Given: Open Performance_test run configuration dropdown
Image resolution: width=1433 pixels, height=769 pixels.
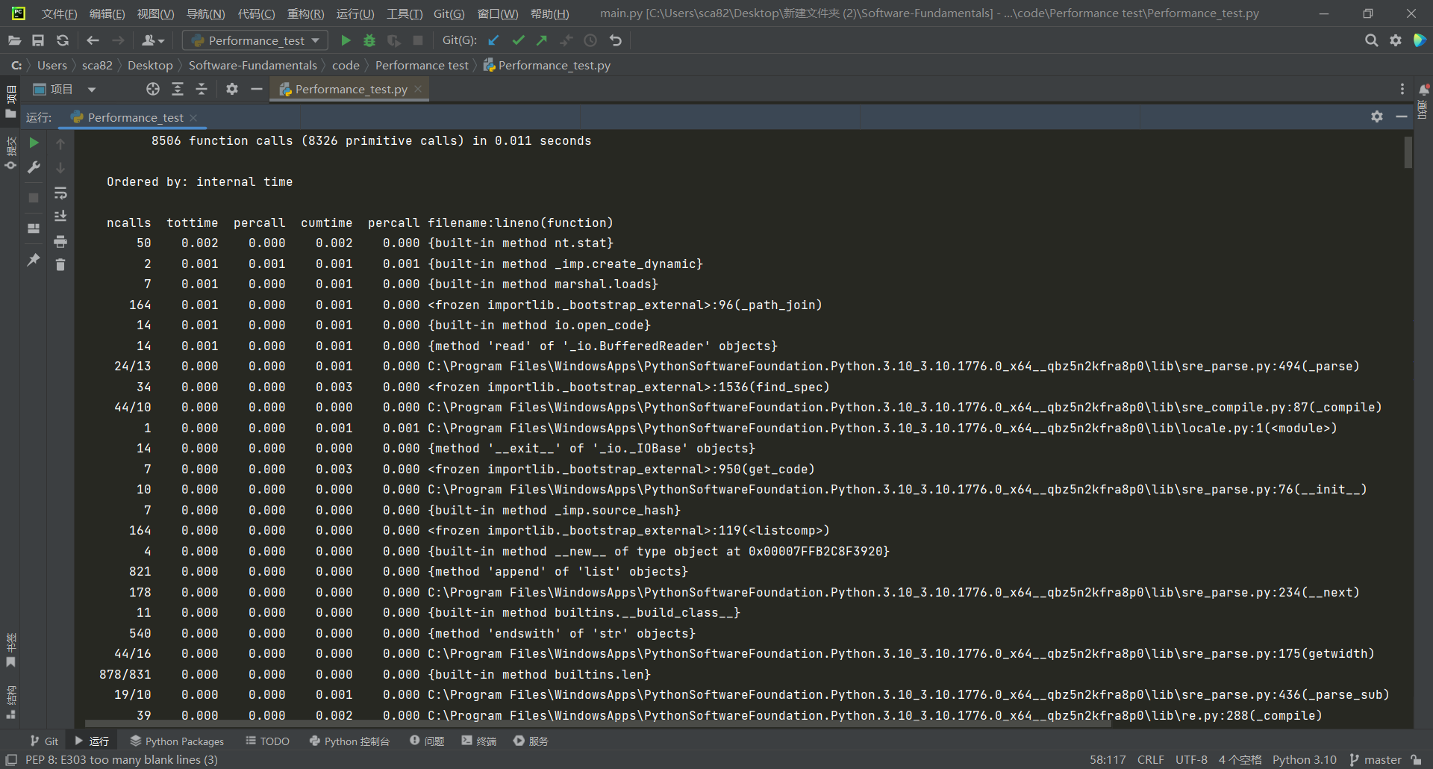Looking at the screenshot, I should click(x=256, y=40).
